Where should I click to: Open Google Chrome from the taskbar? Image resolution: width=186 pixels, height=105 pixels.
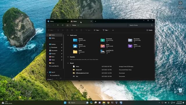(x=108, y=103)
